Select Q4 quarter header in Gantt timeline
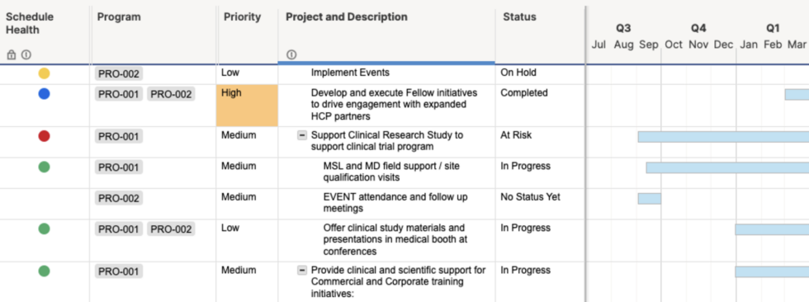809x302 pixels. [698, 28]
